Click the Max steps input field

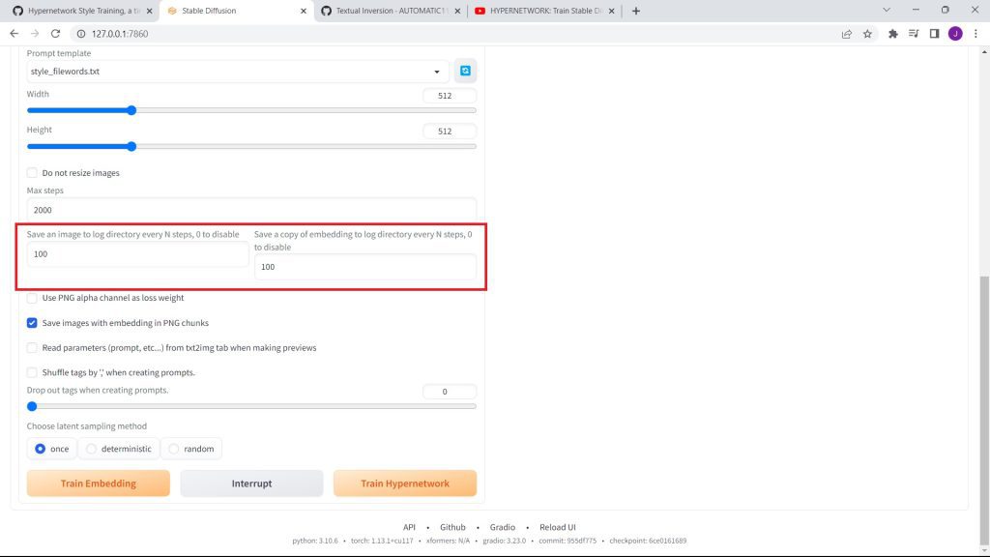(x=251, y=210)
